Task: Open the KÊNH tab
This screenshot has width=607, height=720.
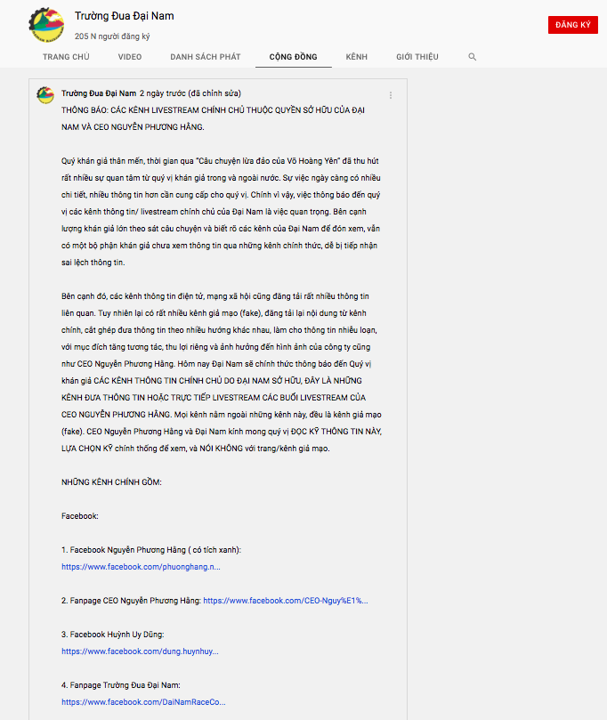Action: pos(357,57)
